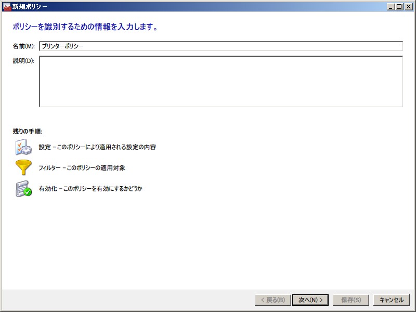Close the 新規ポリシー dialog window
Screen dimensions: 416x312
pos(408,6)
